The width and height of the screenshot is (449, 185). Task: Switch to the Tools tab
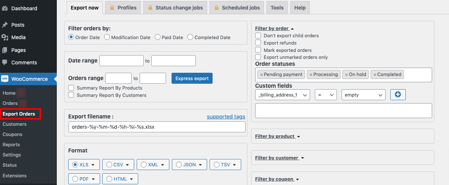pyautogui.click(x=277, y=8)
